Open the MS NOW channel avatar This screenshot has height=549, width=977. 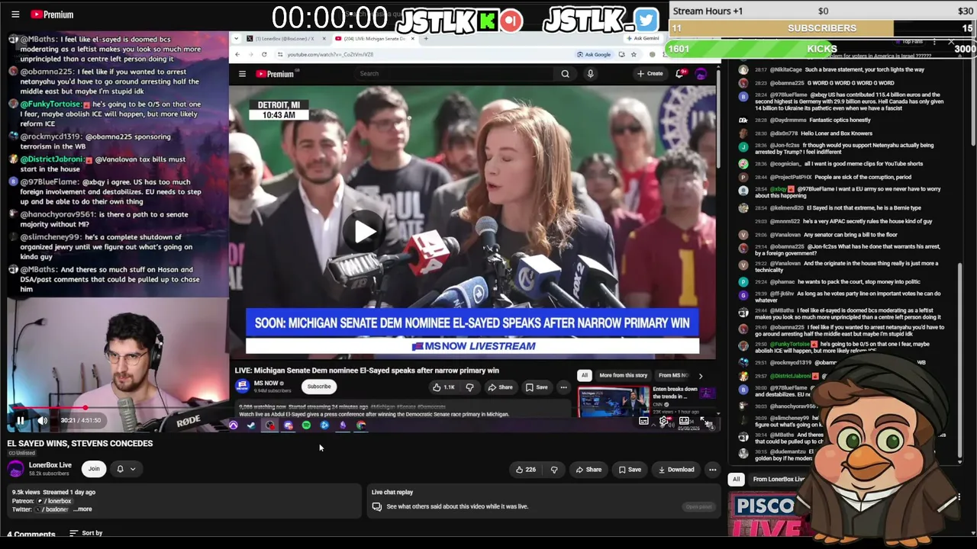243,387
